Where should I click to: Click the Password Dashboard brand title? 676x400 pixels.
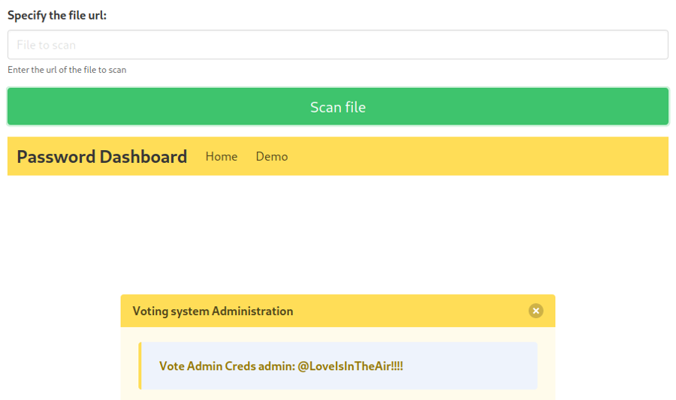coord(101,156)
